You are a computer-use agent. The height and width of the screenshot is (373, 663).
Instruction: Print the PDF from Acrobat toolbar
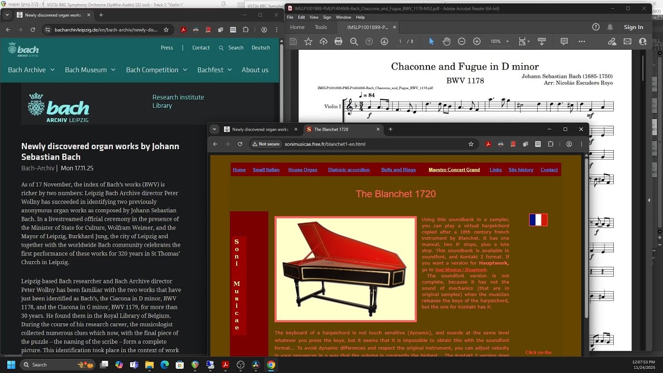point(338,41)
